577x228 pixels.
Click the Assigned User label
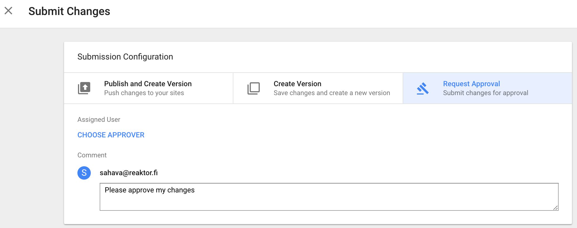click(x=99, y=120)
